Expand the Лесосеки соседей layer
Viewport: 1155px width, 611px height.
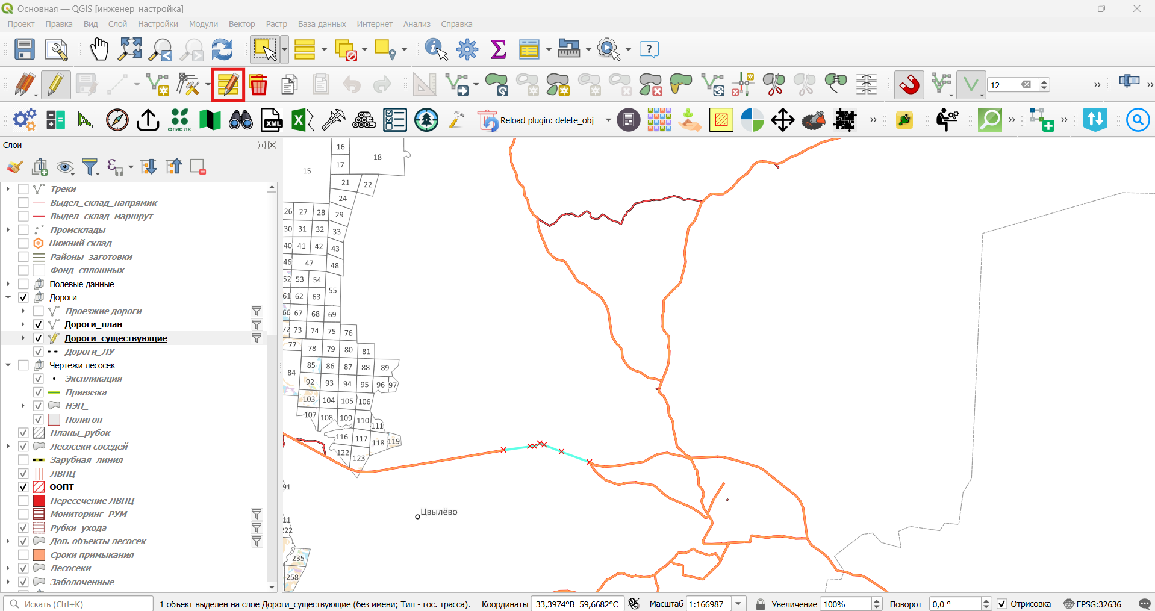point(8,447)
